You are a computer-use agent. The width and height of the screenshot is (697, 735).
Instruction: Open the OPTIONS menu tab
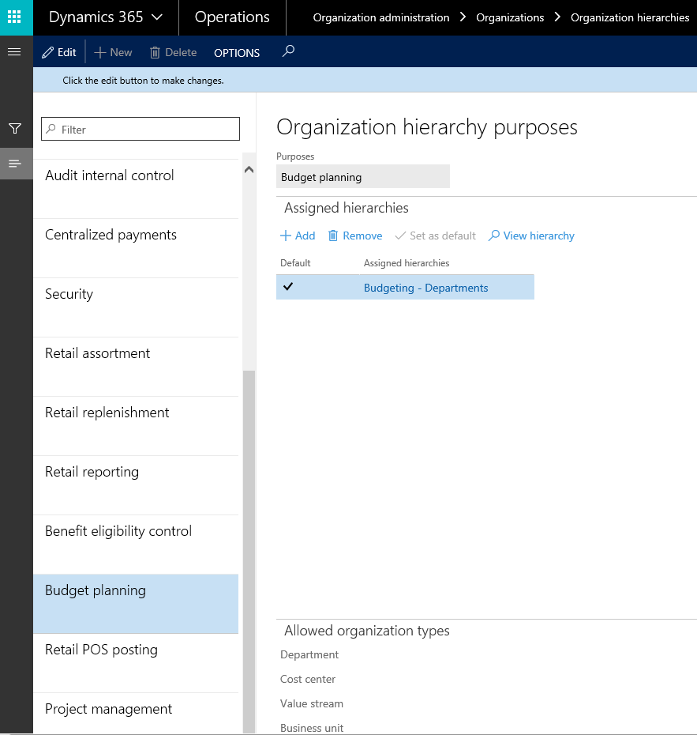[x=237, y=53]
